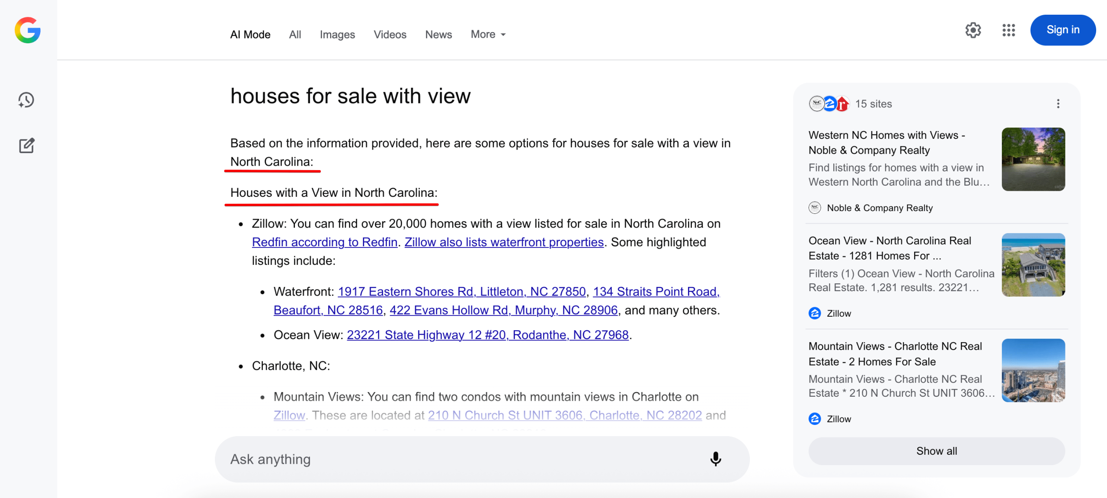Activate voice search microphone
Screen dimensions: 1107x498
(716, 459)
